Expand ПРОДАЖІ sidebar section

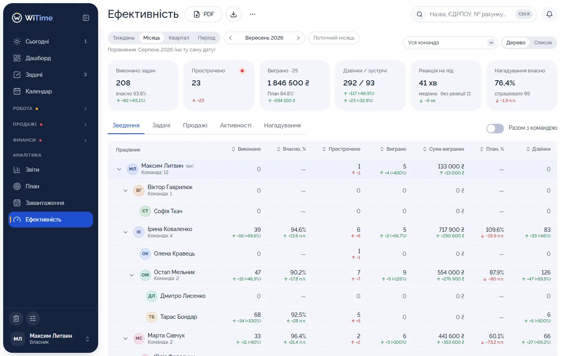pos(51,124)
